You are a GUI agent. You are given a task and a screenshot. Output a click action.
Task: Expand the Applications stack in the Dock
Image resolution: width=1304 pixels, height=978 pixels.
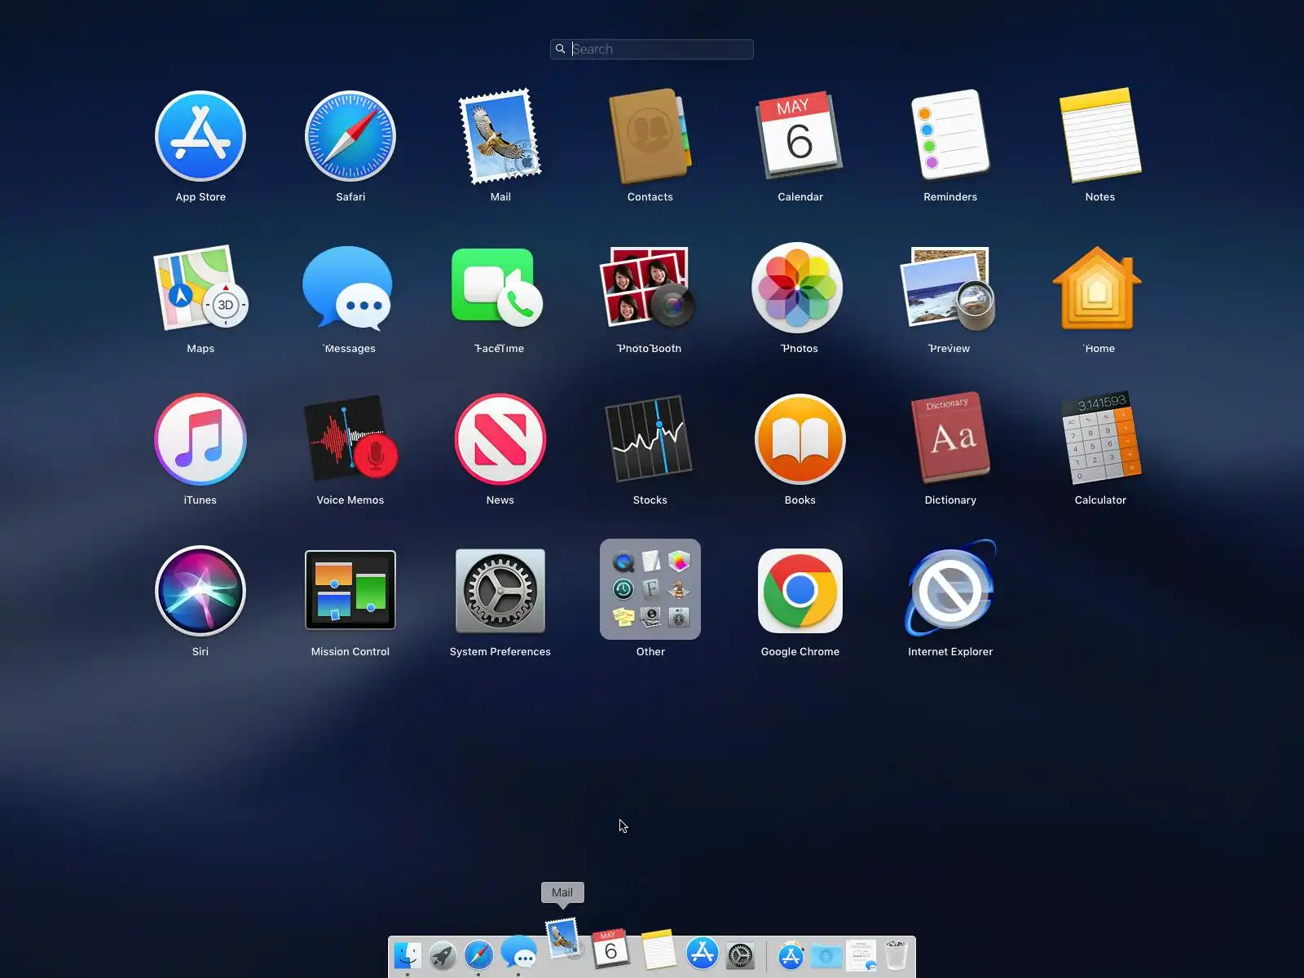point(791,955)
